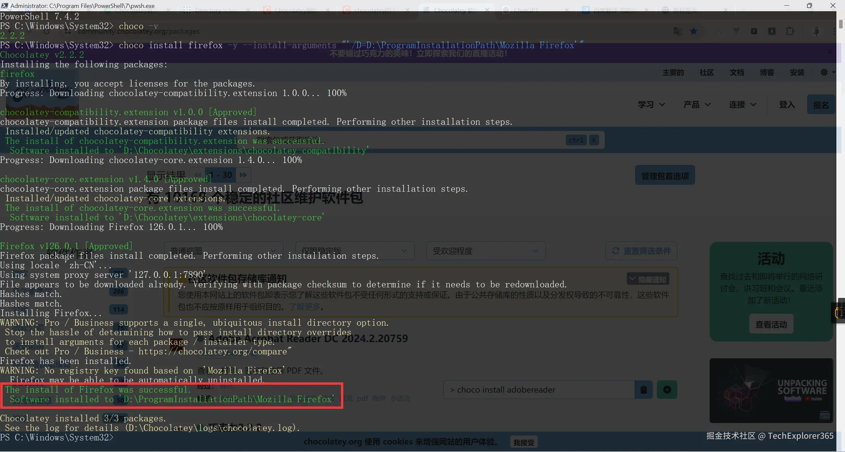Screen dimensions: 845x452
Task: Click the 重置筛选条件 reset filters button
Action: [641, 251]
